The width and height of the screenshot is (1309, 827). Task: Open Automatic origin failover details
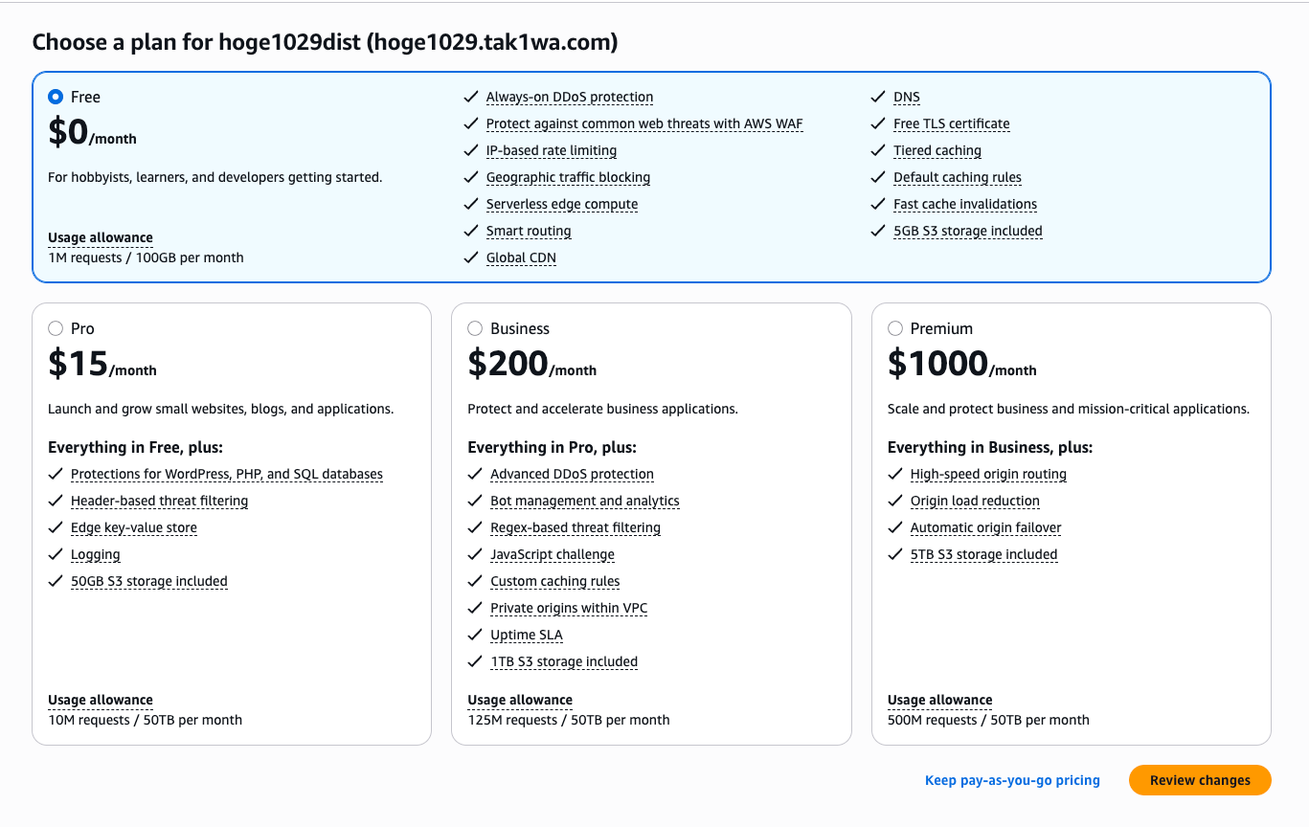point(985,527)
